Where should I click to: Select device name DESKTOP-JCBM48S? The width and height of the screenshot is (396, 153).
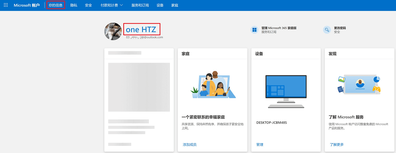(272, 123)
